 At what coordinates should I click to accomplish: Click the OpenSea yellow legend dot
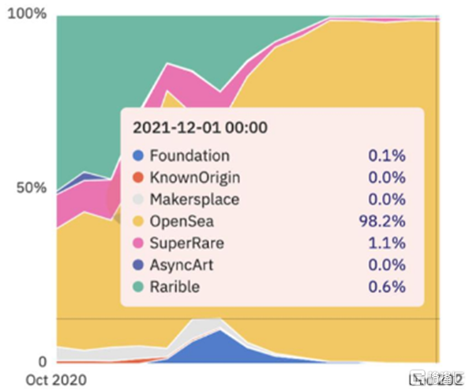point(138,221)
